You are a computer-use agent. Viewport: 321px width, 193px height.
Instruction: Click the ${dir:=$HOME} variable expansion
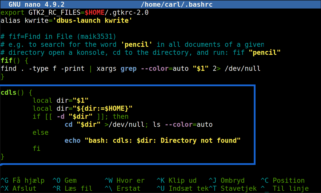click(x=103, y=109)
